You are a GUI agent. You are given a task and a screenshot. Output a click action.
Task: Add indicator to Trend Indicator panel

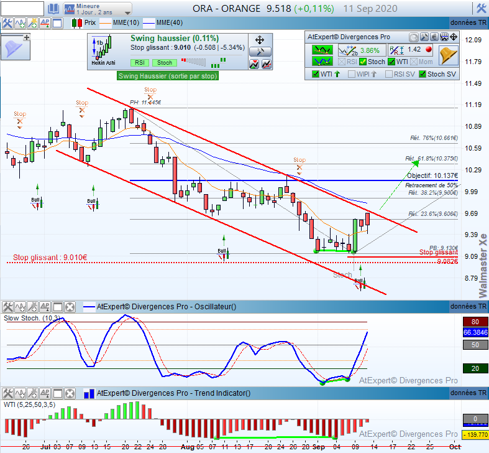pos(21,394)
